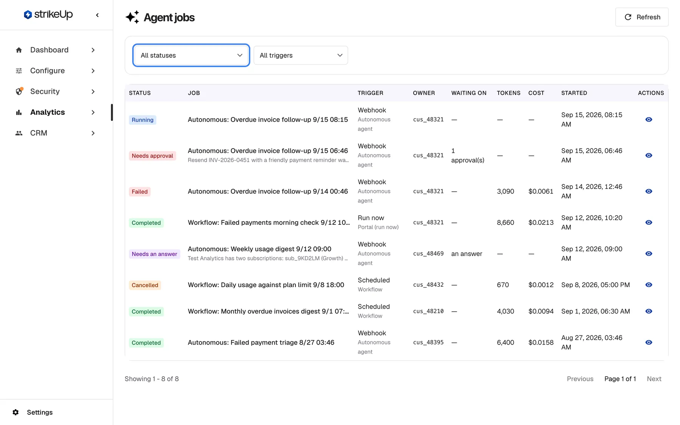Click the STARTED column header

tap(574, 93)
